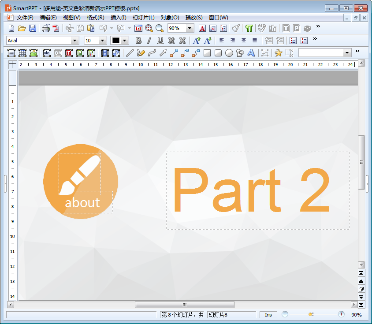Screen dimensions: 372x324
Task: Center the text alignment
Action: [244, 41]
